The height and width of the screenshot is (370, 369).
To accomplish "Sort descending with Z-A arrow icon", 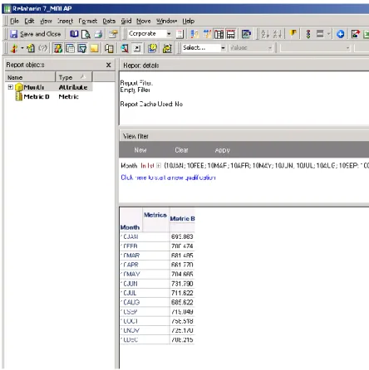I will pos(278,34).
